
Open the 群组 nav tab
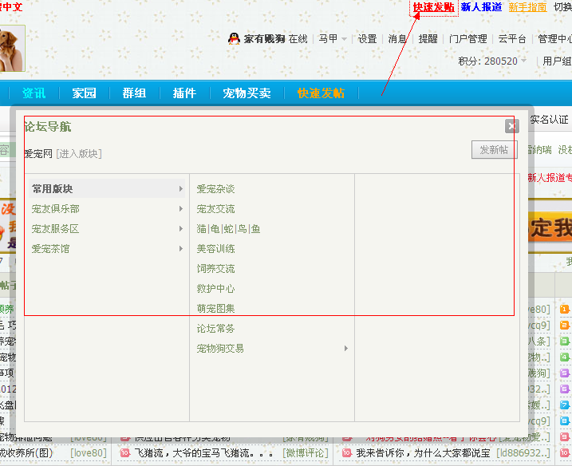pyautogui.click(x=134, y=93)
